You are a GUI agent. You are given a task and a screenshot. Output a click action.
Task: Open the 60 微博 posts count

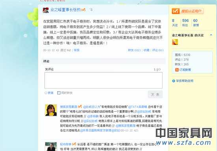[x=196, y=22]
